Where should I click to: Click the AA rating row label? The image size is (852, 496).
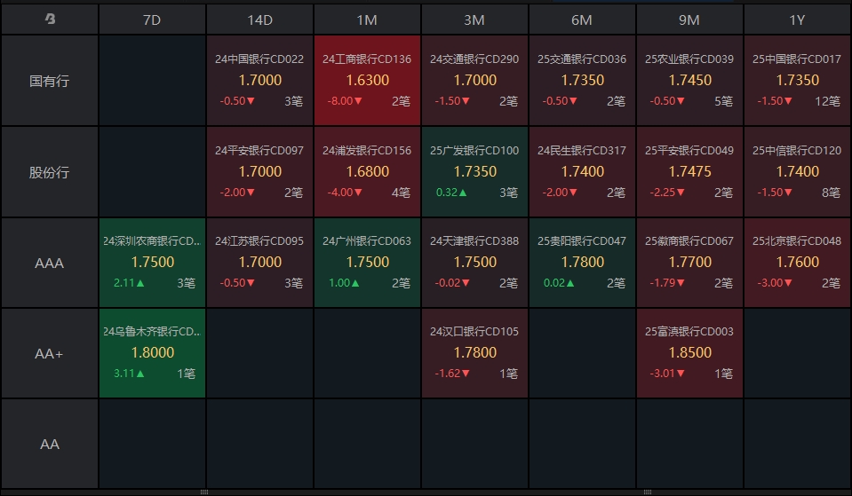pos(50,445)
